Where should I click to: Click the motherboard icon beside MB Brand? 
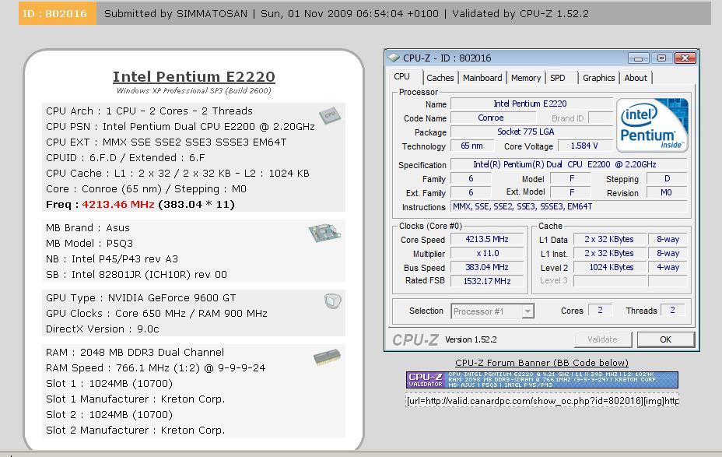click(x=324, y=233)
